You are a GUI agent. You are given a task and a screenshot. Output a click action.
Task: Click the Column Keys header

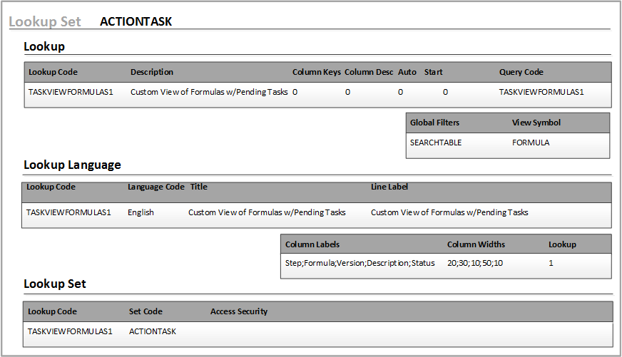(316, 72)
